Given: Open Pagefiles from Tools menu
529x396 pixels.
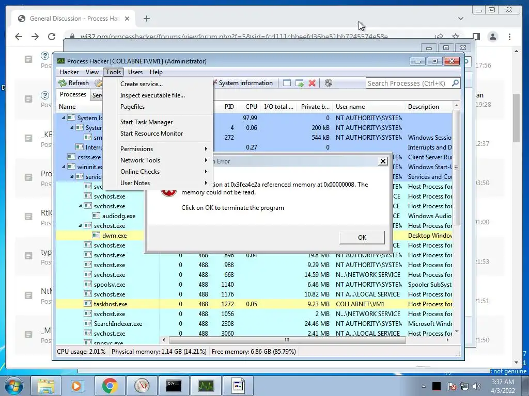Looking at the screenshot, I should point(158,106).
